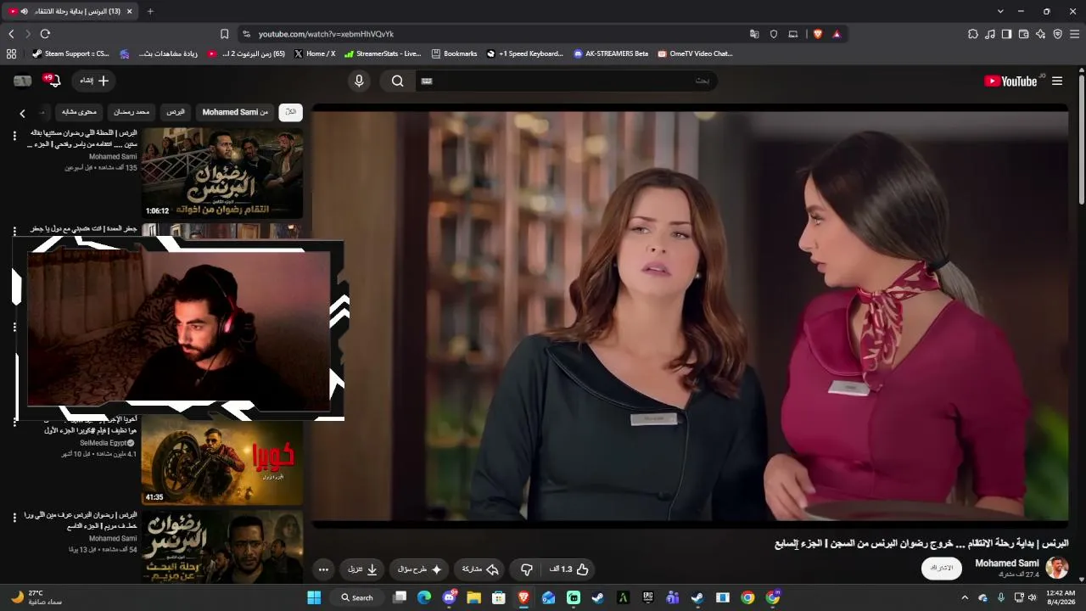This screenshot has height=611, width=1086.
Task: Click the YouTube search magnifier button
Action: point(397,81)
